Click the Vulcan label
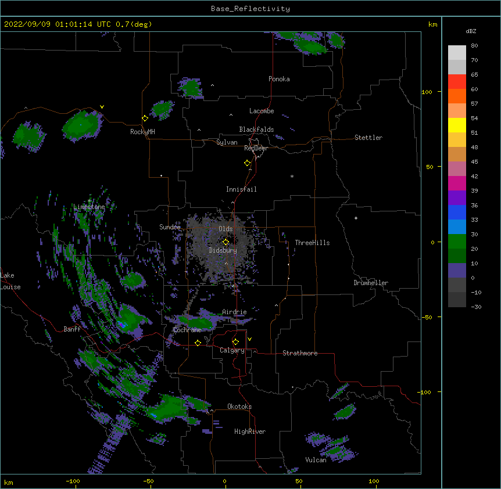Viewport: 501px width, 489px height. [316, 460]
